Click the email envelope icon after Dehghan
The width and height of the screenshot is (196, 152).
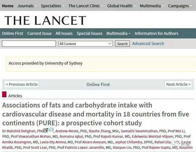[51, 130]
